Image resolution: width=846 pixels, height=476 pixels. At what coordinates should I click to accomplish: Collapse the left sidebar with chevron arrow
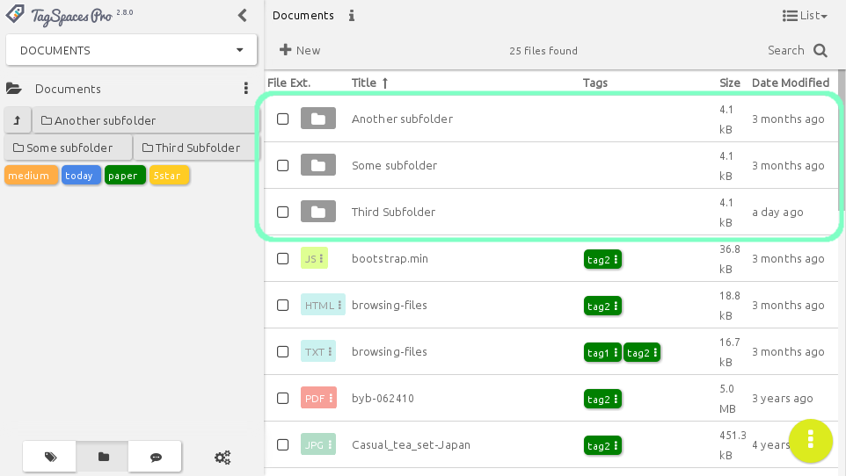tap(243, 15)
